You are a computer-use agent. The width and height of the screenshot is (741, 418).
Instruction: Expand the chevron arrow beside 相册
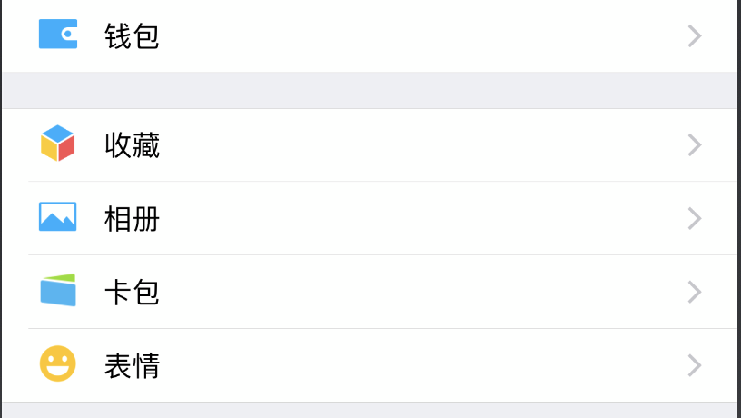pos(695,218)
